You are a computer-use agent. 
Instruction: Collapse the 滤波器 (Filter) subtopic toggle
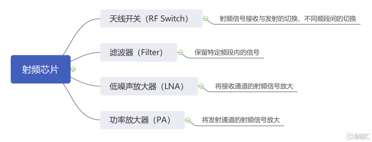click(x=180, y=52)
